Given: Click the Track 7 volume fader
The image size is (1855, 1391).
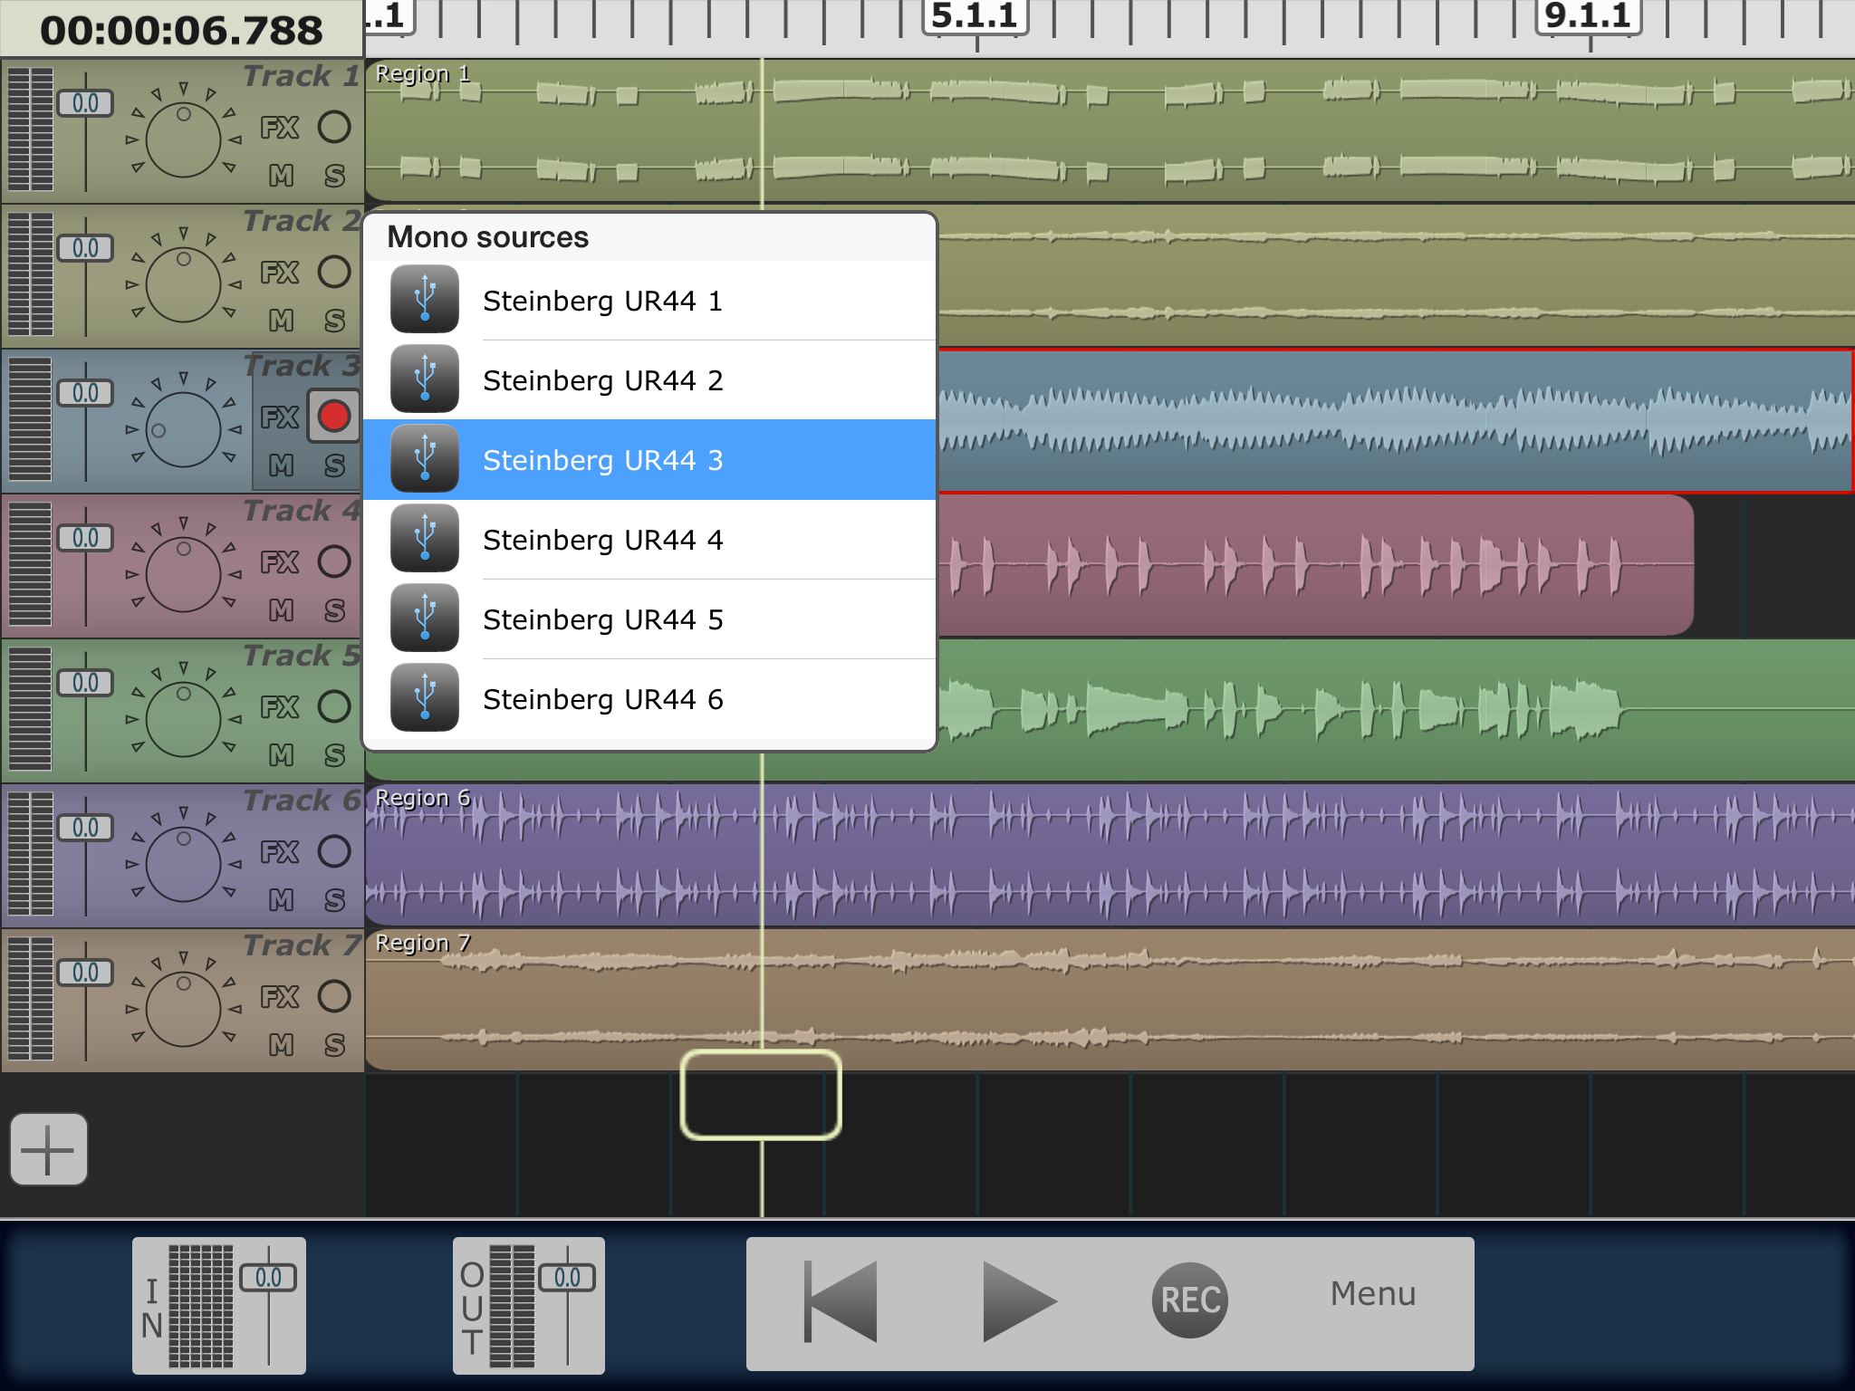Looking at the screenshot, I should click(x=86, y=973).
